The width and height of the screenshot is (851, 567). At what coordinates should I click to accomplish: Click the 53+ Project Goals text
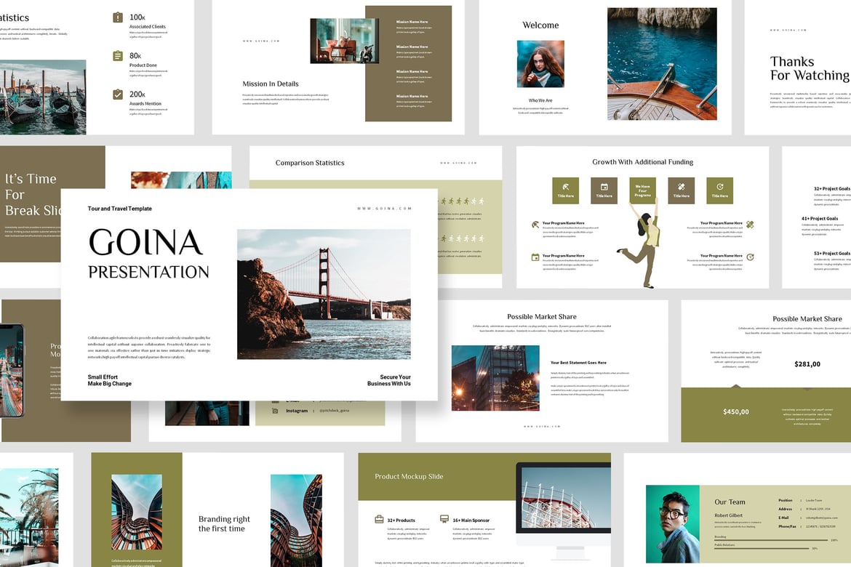click(832, 254)
